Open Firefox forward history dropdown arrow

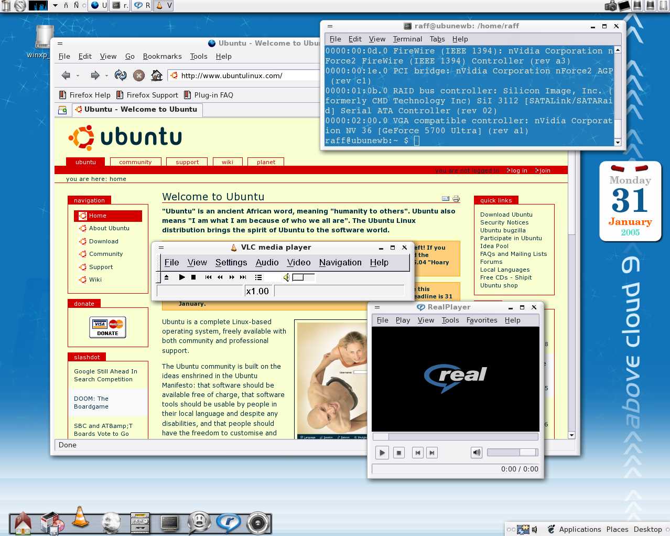(106, 76)
